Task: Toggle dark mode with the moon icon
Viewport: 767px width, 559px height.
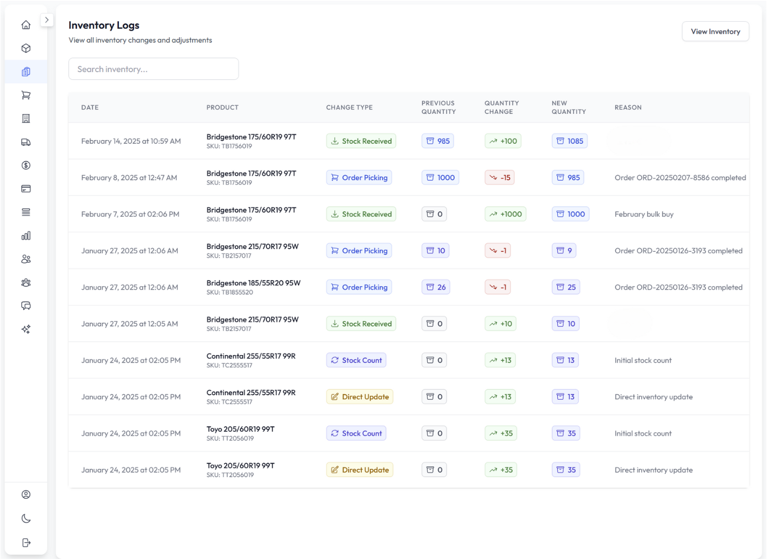Action: [26, 519]
